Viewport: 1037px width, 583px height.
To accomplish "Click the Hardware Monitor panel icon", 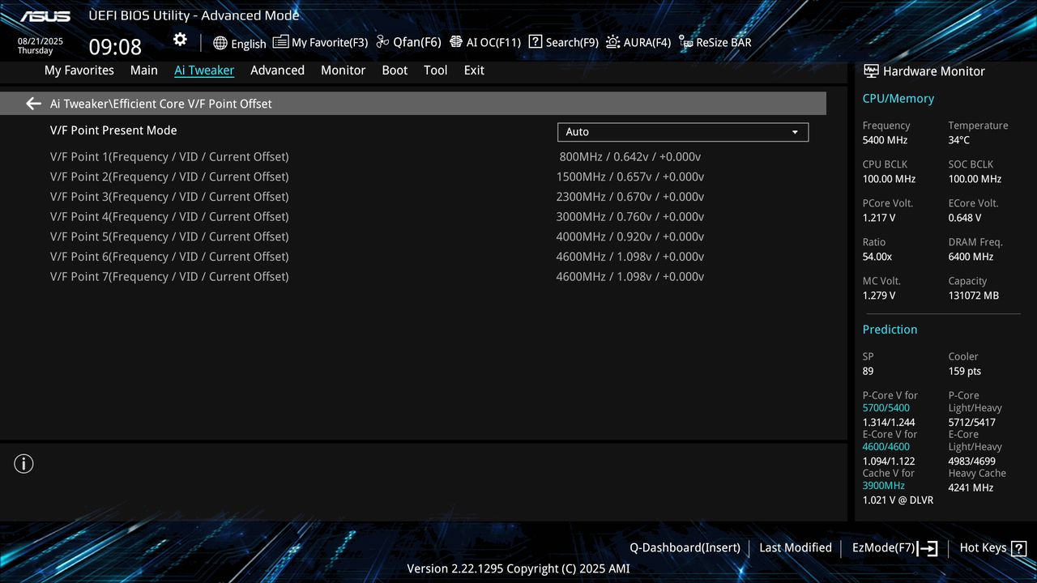I will pyautogui.click(x=870, y=70).
